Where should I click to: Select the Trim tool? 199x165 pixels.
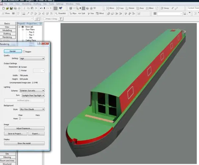pos(91,14)
